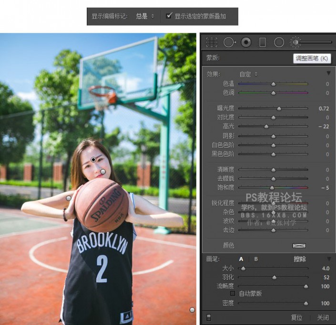Viewport: 336px width, 325px height.
Task: Open the 颜色 color swatch picker
Action: click(x=299, y=246)
